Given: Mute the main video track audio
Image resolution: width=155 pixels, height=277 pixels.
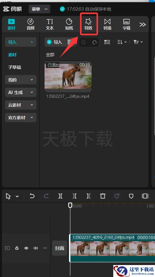Looking at the screenshot, I should (x=36, y=248).
